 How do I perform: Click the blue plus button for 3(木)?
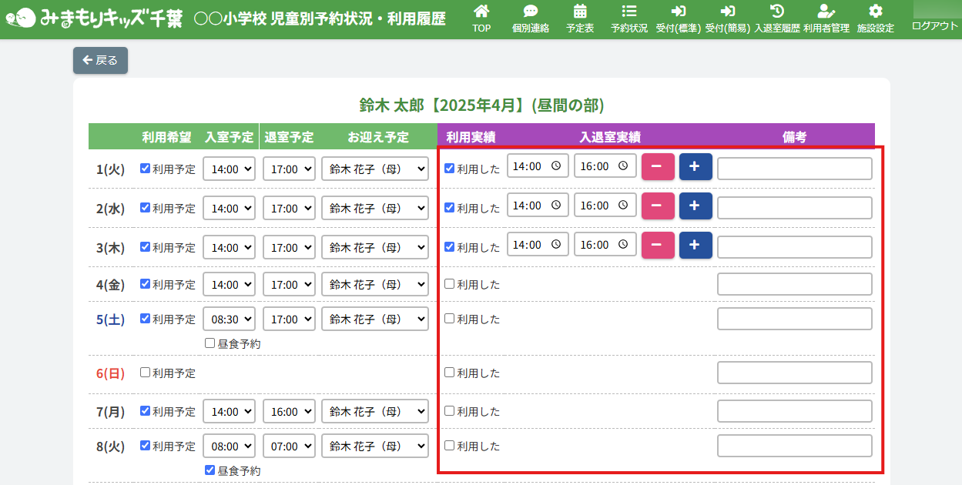tap(696, 246)
